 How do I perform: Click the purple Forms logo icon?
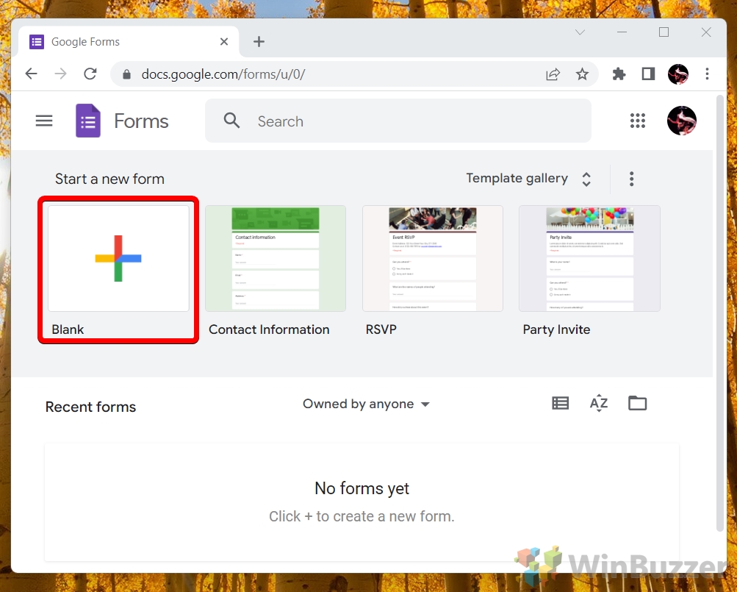click(88, 121)
